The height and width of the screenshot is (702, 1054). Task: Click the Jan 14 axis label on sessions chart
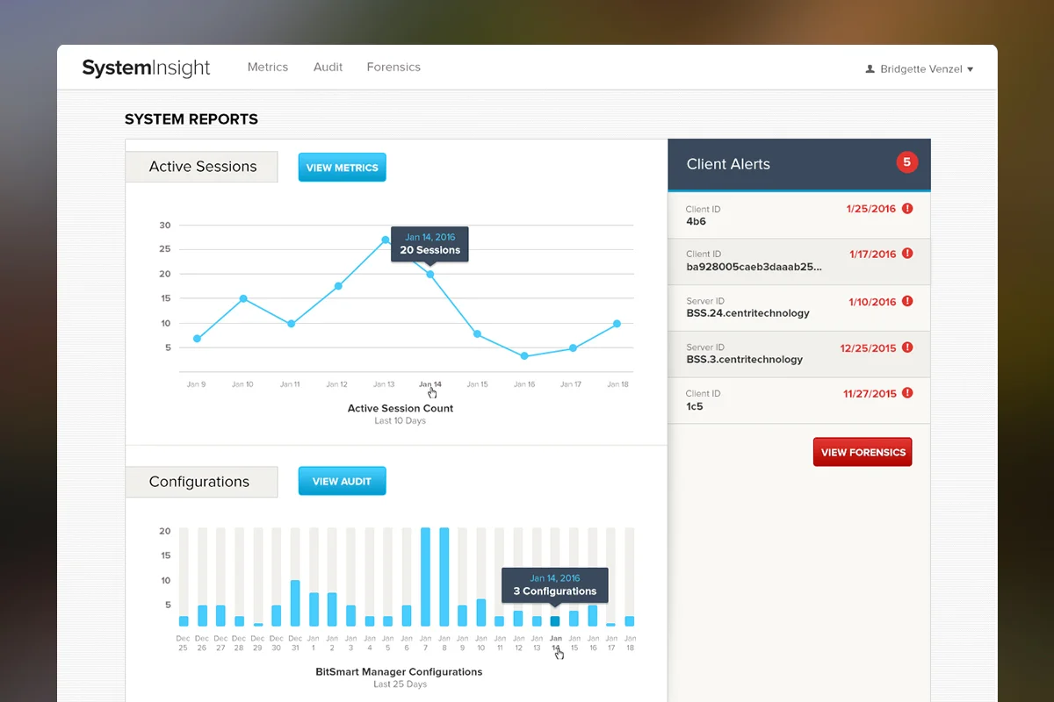(x=430, y=384)
